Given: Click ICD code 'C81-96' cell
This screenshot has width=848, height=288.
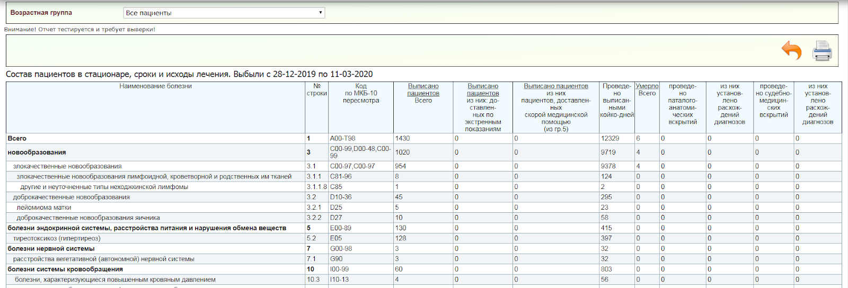Looking at the screenshot, I should 340,176.
